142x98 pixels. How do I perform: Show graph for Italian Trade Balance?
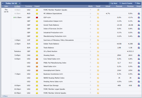pyautogui.click(x=139, y=44)
